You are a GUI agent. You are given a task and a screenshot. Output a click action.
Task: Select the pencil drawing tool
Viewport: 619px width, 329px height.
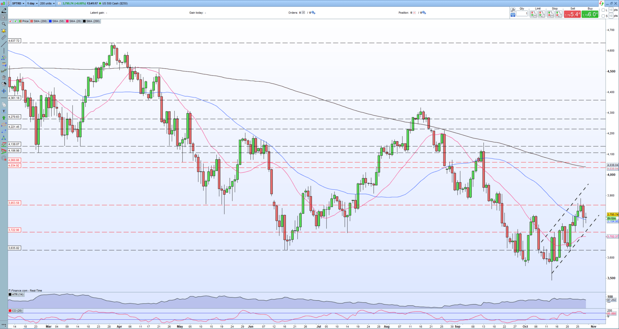[x=4, y=11]
